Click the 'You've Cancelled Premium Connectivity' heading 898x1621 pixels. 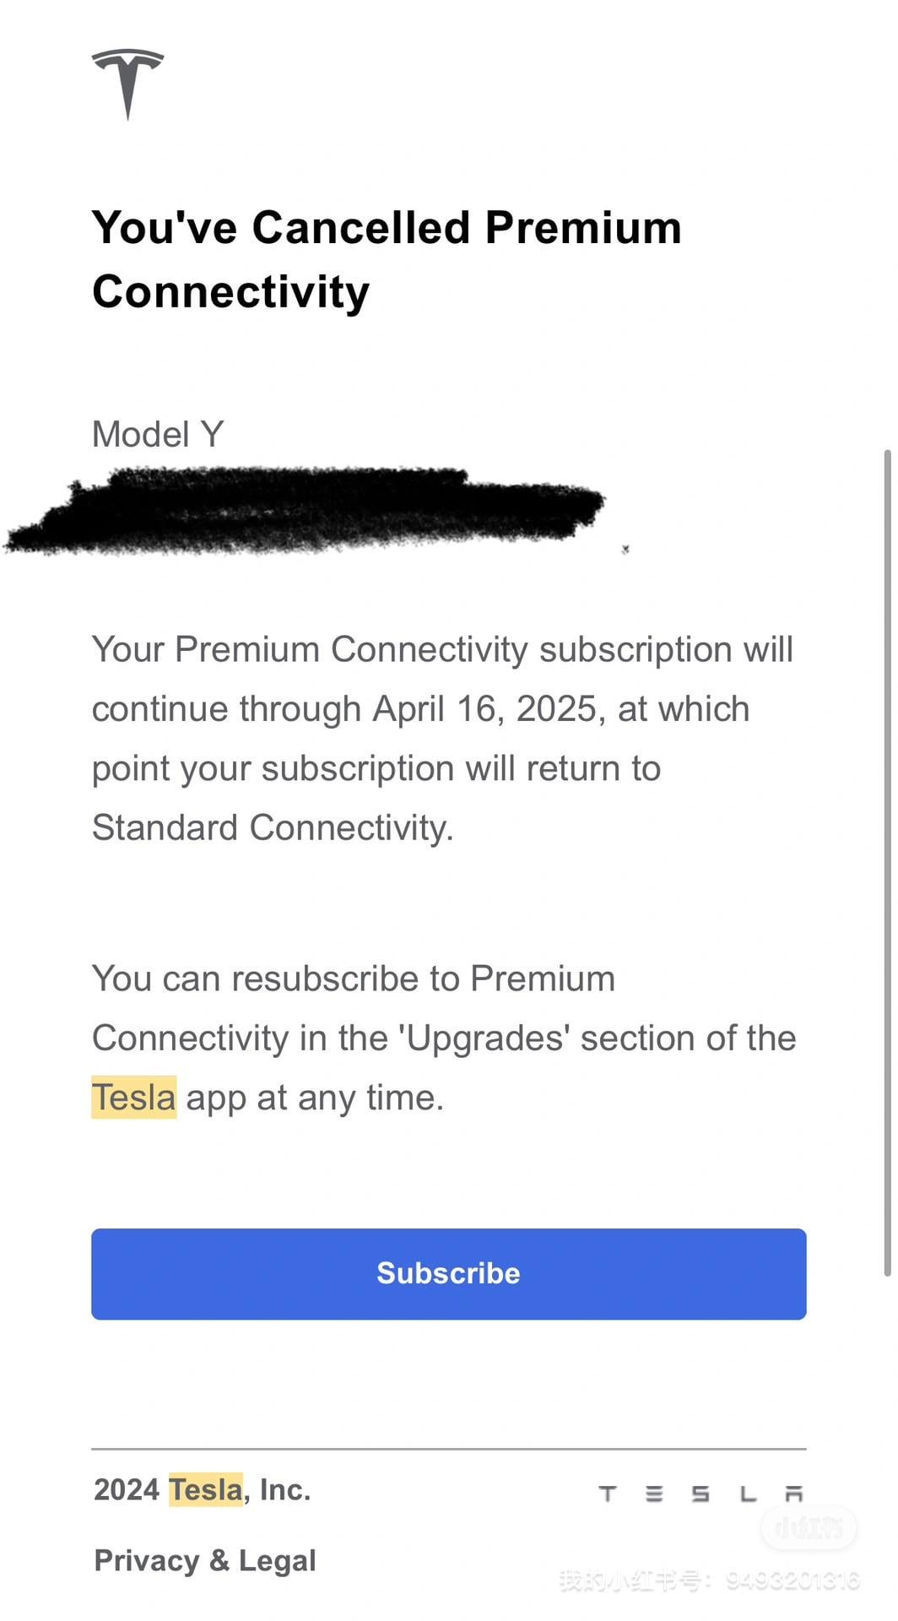coord(387,259)
